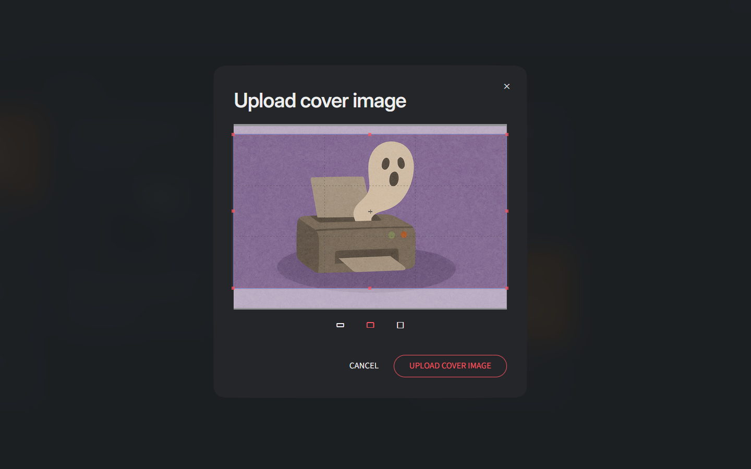The image size is (751, 469).
Task: Click the top-left crop corner handle
Action: point(234,134)
